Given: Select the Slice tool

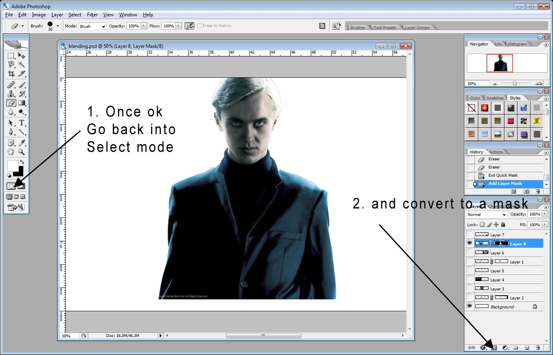Looking at the screenshot, I should 22,74.
